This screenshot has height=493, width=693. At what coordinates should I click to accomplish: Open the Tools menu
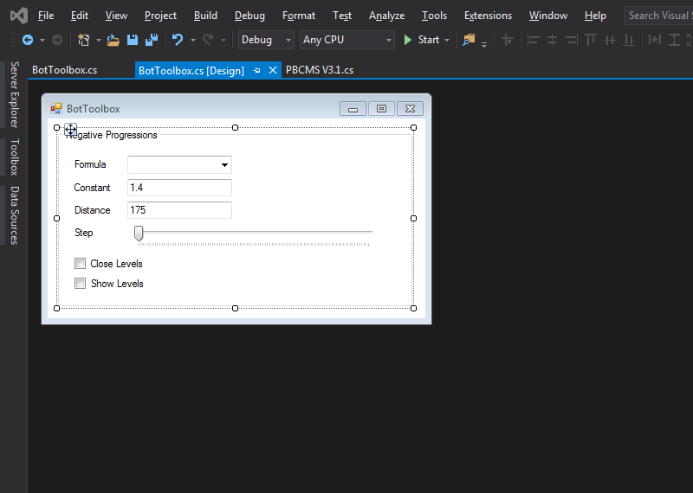tap(435, 16)
